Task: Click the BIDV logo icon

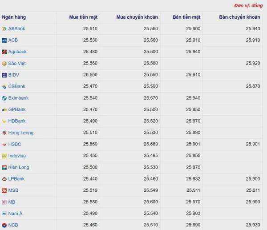Action: pos(4,75)
